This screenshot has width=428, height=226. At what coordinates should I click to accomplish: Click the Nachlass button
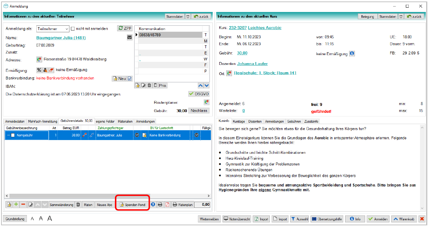click(x=199, y=111)
